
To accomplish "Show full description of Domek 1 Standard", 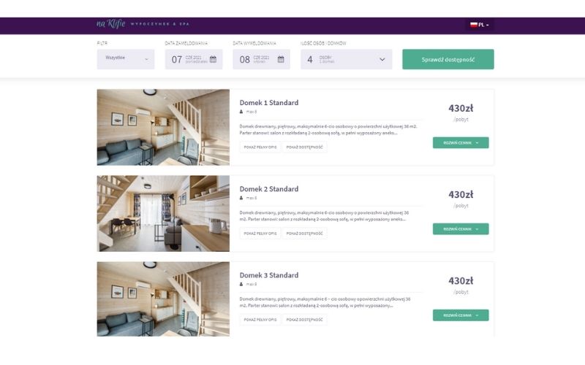I will pyautogui.click(x=260, y=147).
